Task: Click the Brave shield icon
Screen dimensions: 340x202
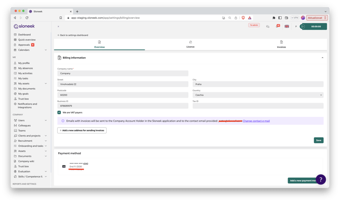Action: click(243, 18)
